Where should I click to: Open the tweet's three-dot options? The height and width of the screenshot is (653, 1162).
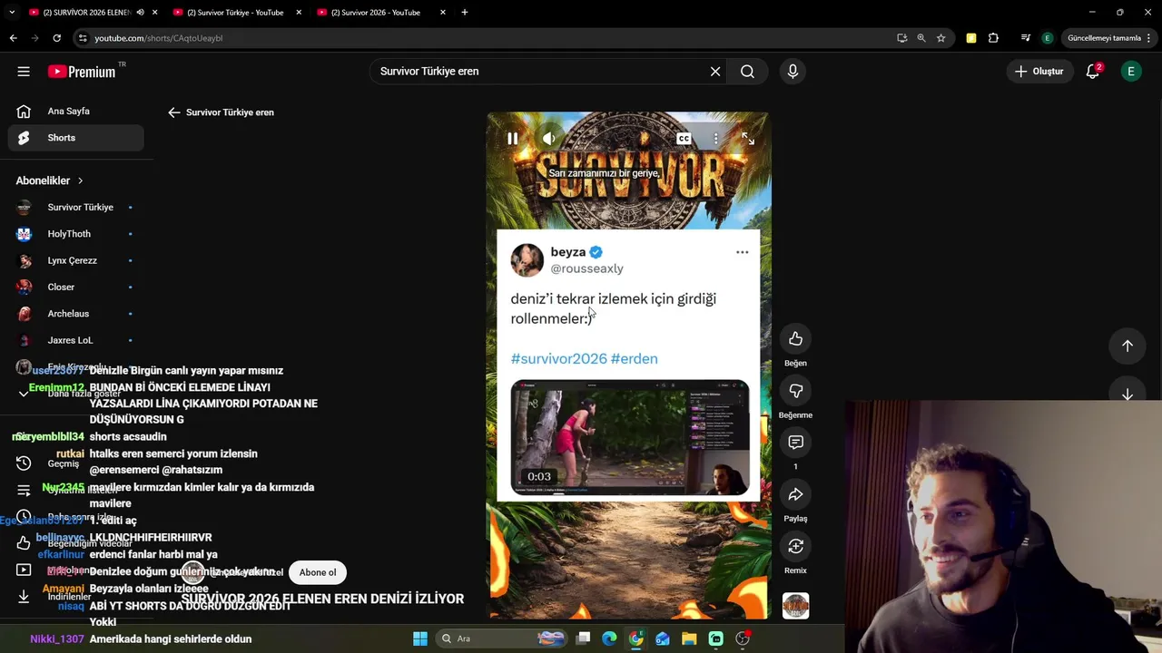click(x=742, y=252)
